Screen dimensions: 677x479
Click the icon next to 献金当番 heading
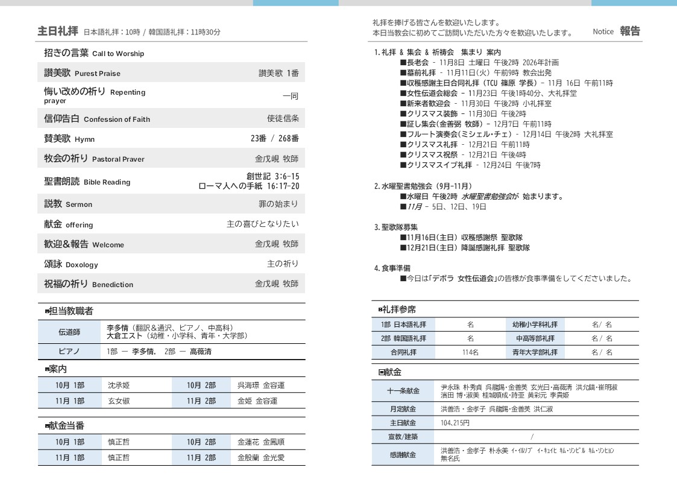(47, 427)
